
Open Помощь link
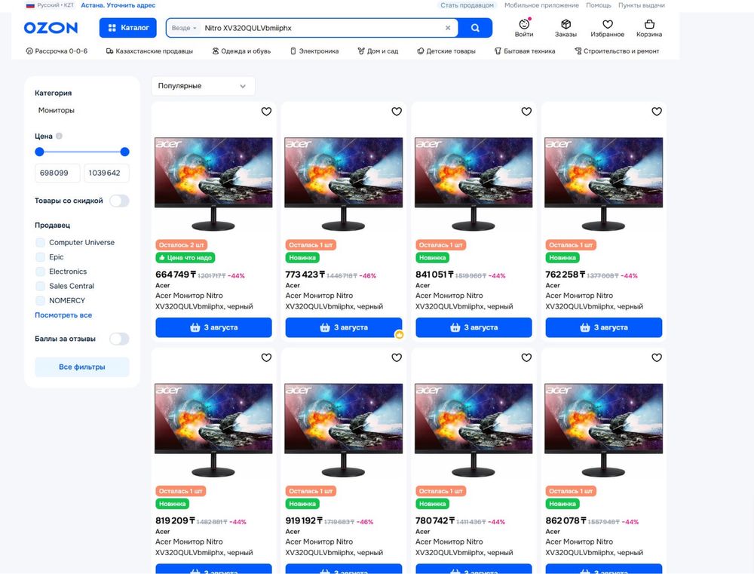[x=599, y=5]
